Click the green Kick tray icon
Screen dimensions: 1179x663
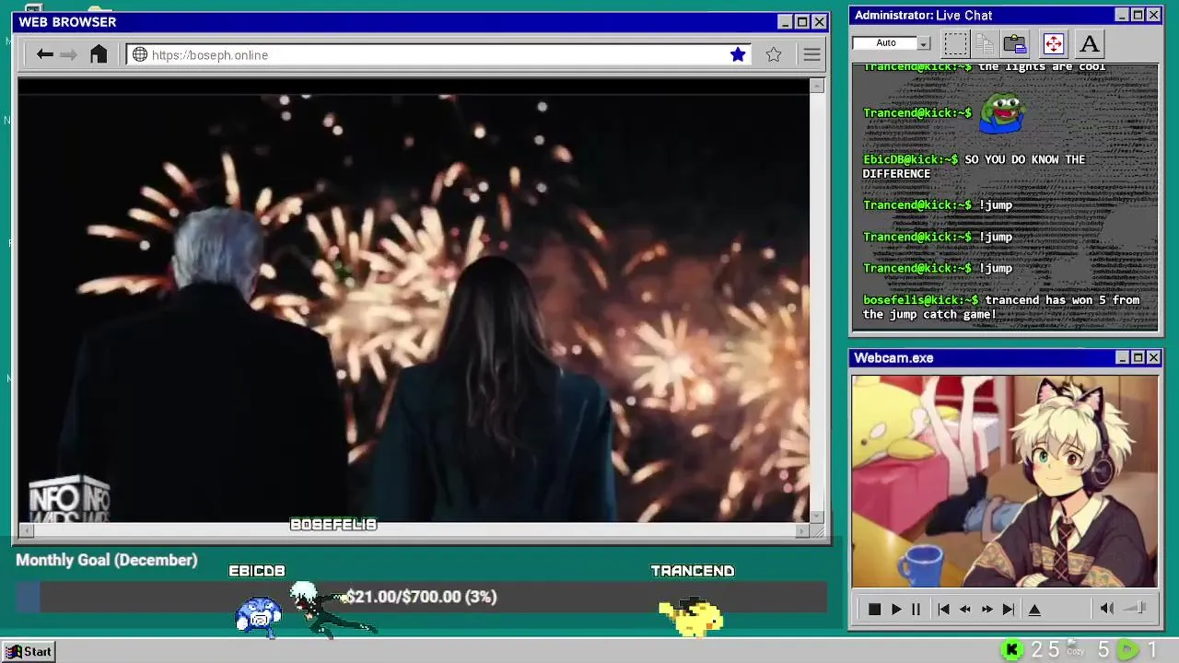point(1011,650)
